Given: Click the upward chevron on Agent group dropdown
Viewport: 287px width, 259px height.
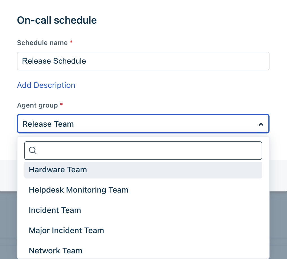Looking at the screenshot, I should (261, 124).
